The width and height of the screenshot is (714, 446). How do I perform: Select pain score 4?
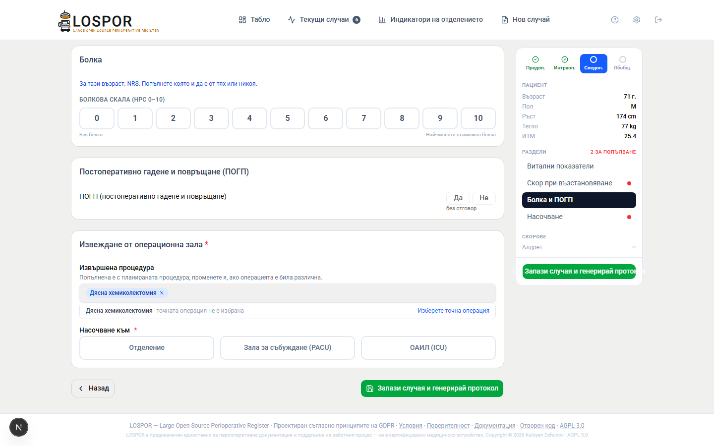click(x=249, y=118)
